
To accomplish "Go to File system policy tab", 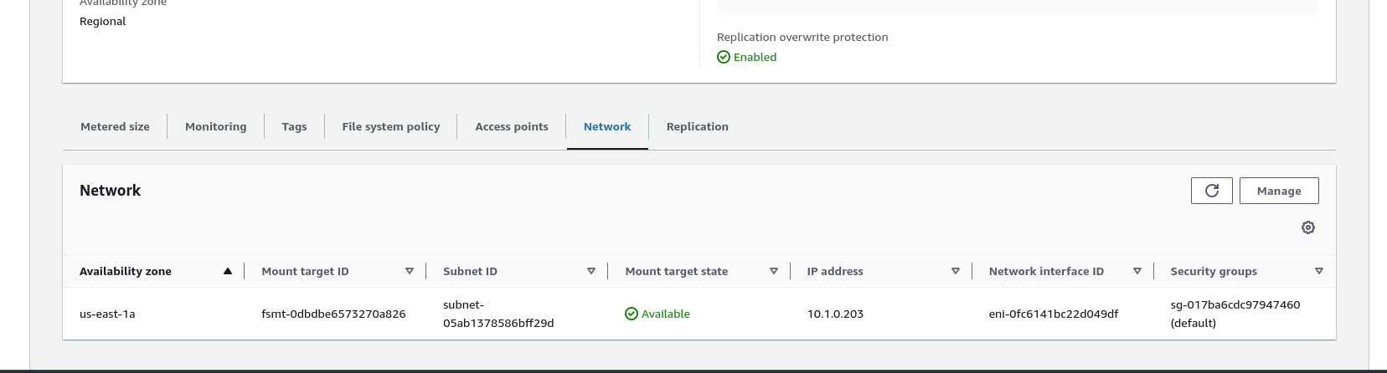I will [x=390, y=127].
